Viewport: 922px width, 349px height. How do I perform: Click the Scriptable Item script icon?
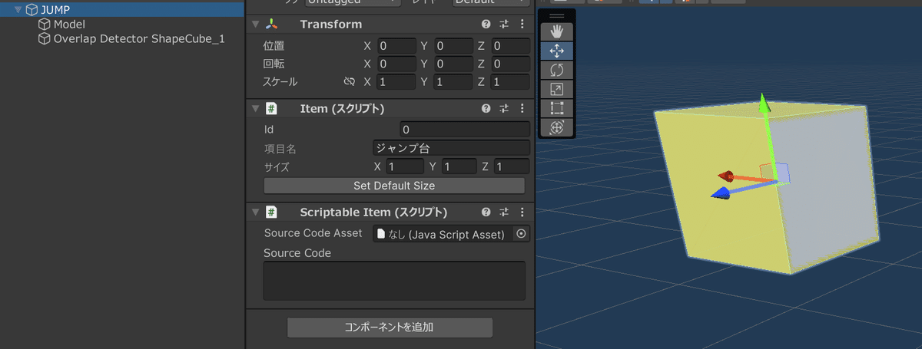click(x=271, y=212)
